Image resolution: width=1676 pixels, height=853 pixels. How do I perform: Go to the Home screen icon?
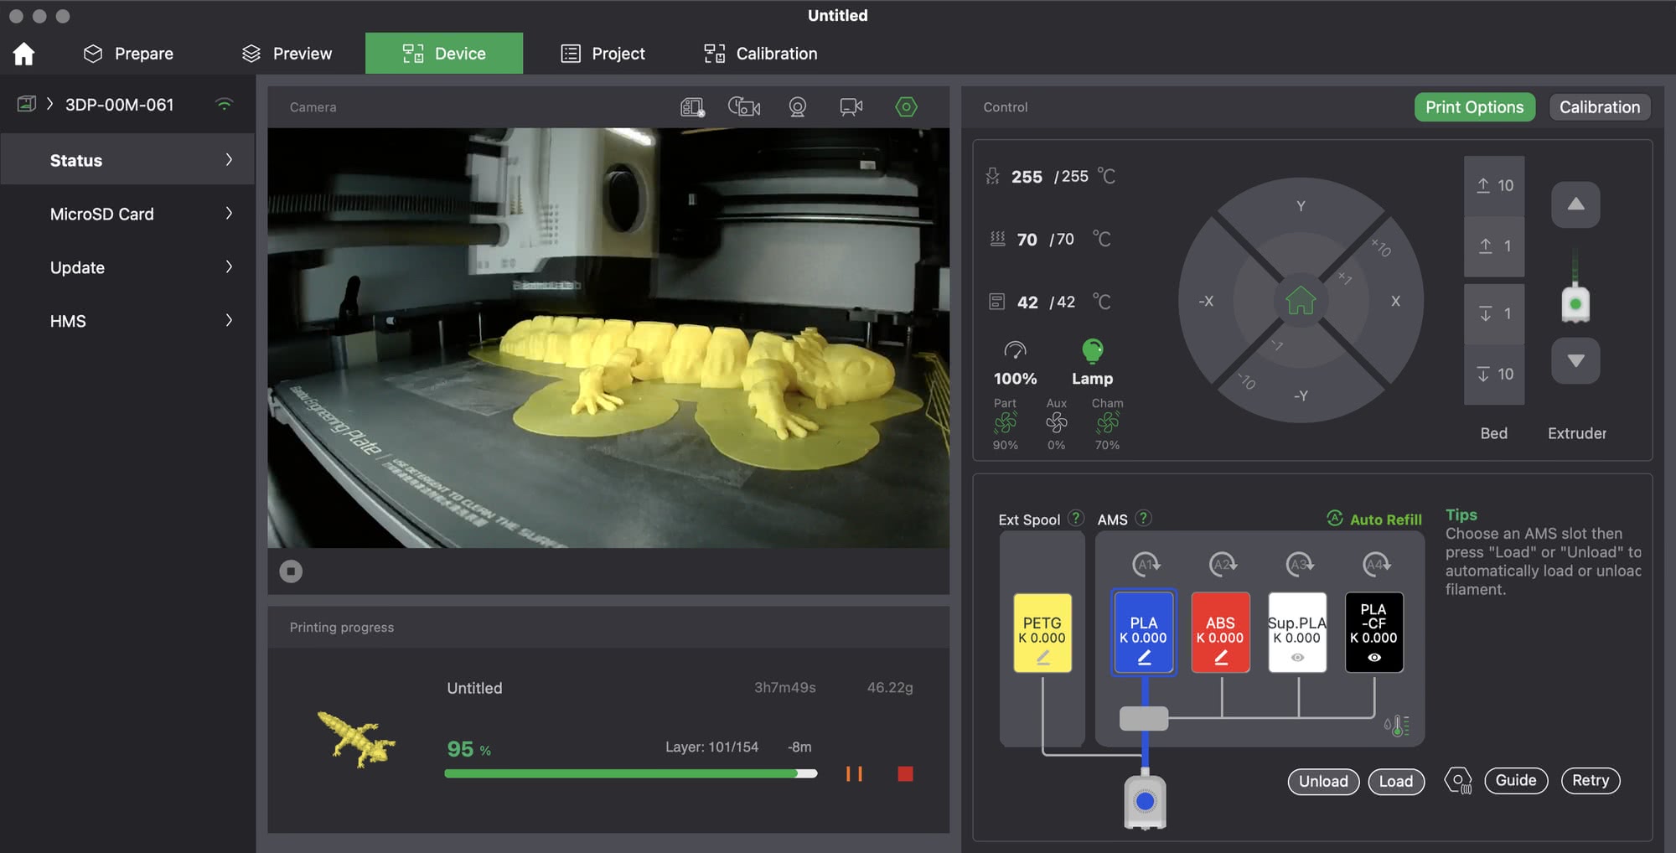coord(23,54)
